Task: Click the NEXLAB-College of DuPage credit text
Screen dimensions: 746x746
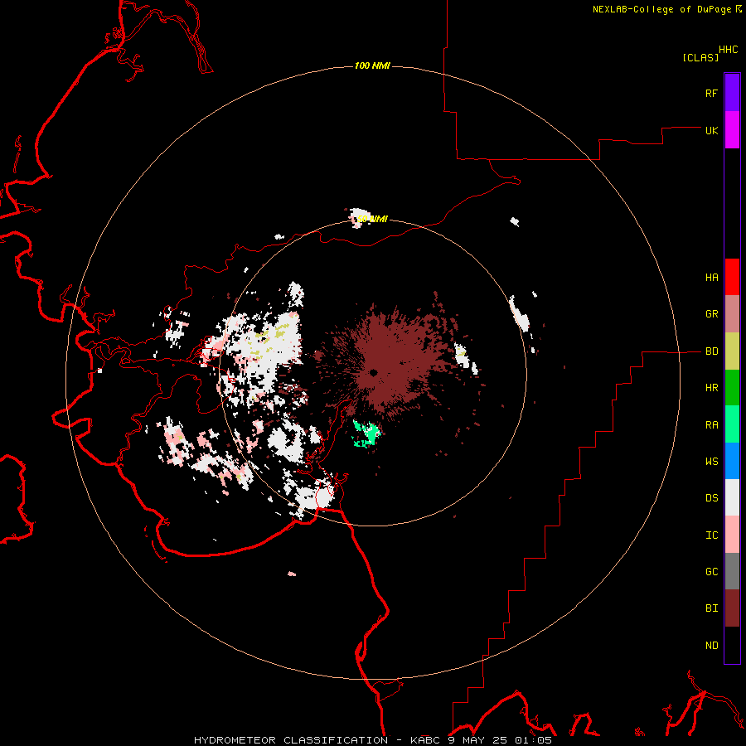Action: tap(661, 9)
